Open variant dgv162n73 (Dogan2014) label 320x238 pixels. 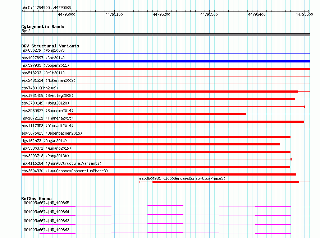pos(44,141)
